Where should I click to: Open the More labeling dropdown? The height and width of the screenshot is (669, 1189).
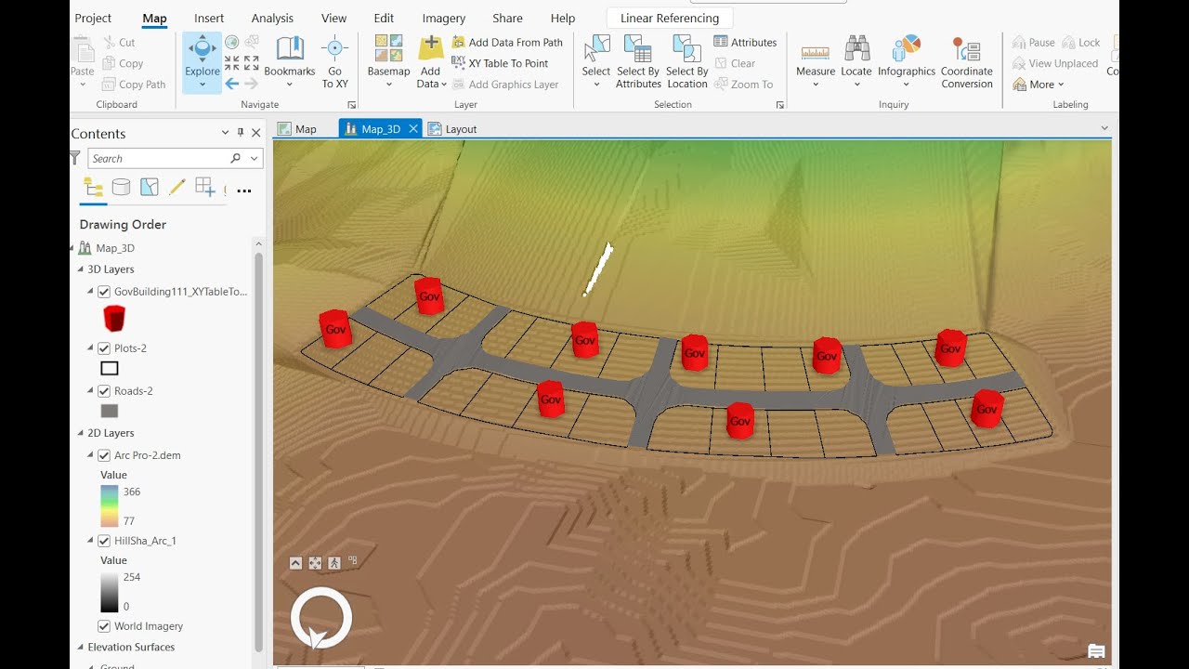pos(1061,85)
